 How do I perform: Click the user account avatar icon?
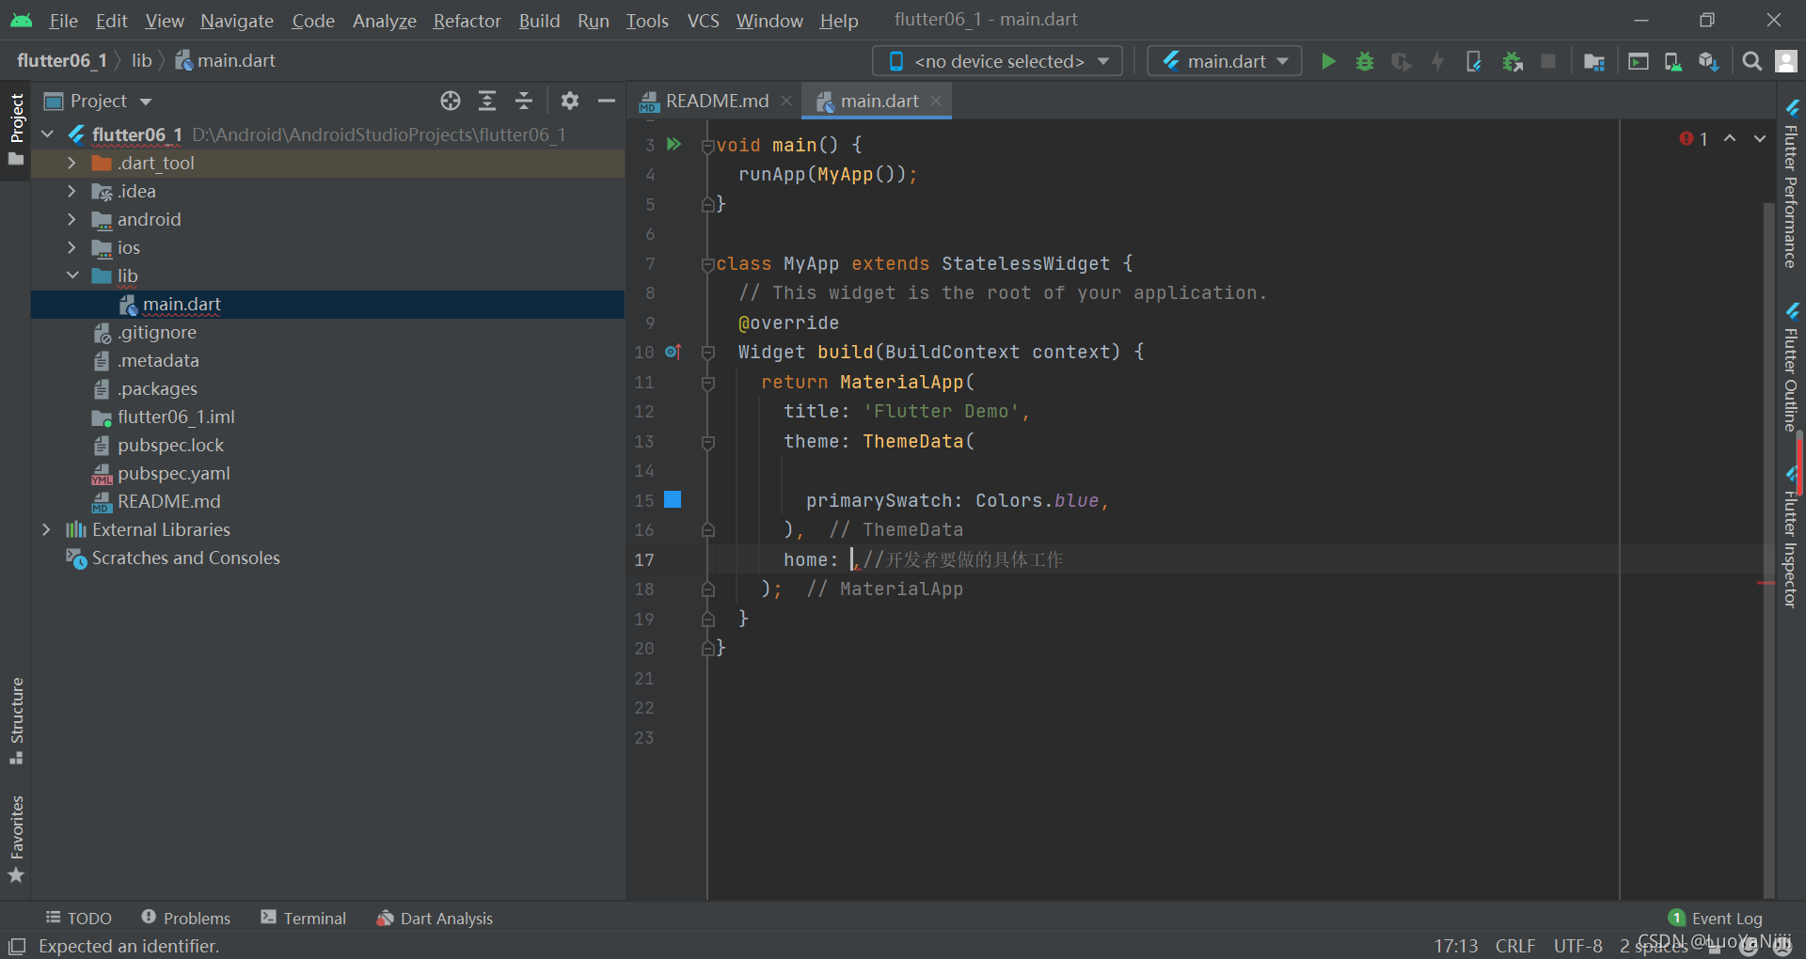pyautogui.click(x=1785, y=61)
